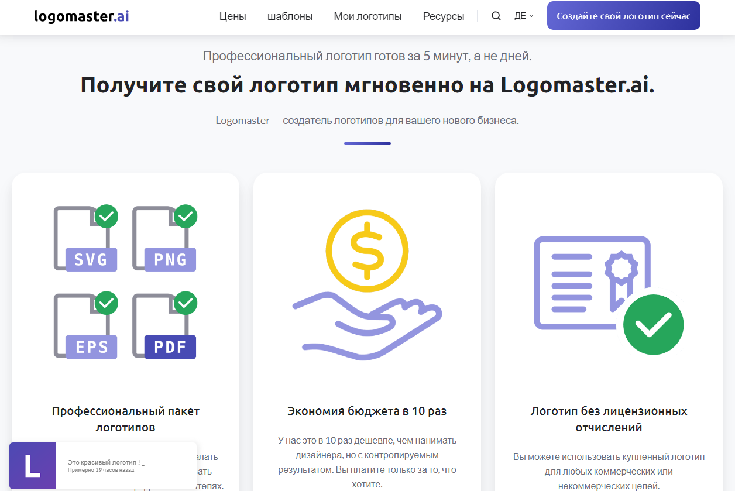Click the PNG file format icon
Screen dimensions: 735x491
164,238
